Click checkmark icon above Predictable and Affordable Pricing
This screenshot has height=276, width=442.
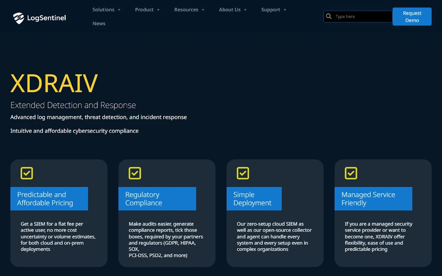pyautogui.click(x=27, y=173)
